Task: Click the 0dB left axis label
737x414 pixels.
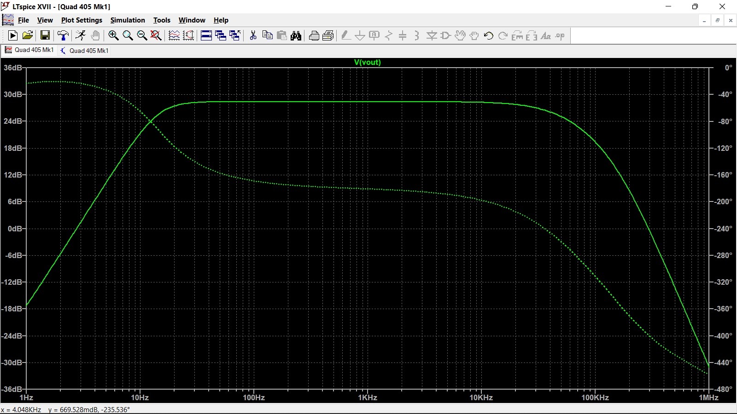Action: tap(15, 229)
